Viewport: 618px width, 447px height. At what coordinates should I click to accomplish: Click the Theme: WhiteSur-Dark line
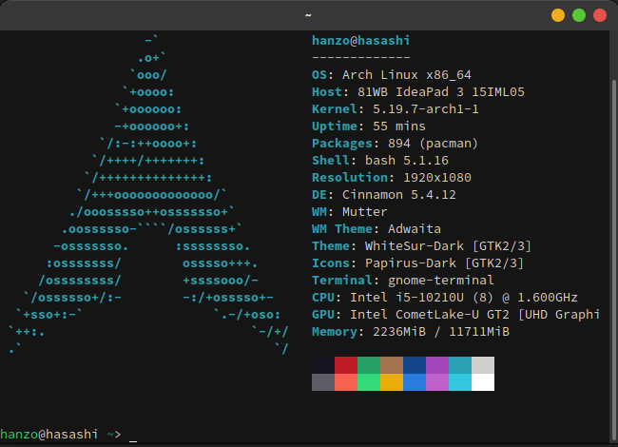tap(421, 246)
